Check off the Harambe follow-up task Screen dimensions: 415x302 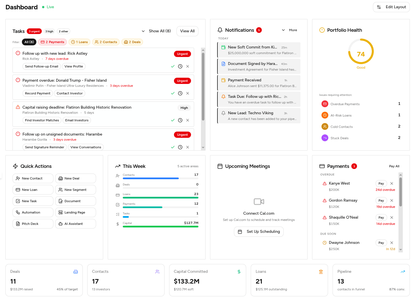[x=173, y=147]
